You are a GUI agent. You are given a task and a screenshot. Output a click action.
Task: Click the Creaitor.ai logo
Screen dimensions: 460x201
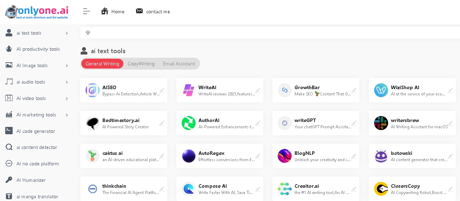tap(285, 189)
